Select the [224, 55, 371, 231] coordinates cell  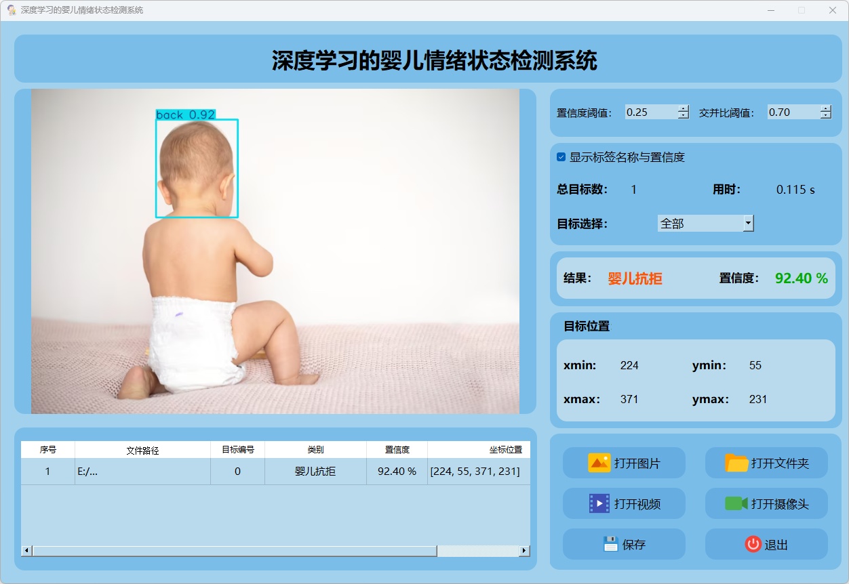pyautogui.click(x=479, y=472)
